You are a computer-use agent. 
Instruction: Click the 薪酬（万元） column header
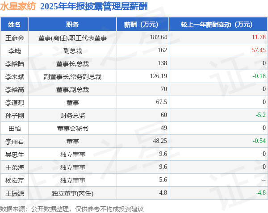[x=143, y=25]
